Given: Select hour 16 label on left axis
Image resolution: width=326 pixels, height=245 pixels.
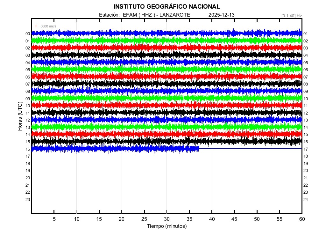Looking at the screenshot, I should [28, 149].
